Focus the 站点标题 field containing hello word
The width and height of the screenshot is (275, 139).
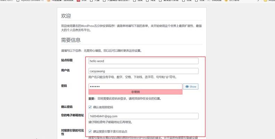click(x=144, y=61)
